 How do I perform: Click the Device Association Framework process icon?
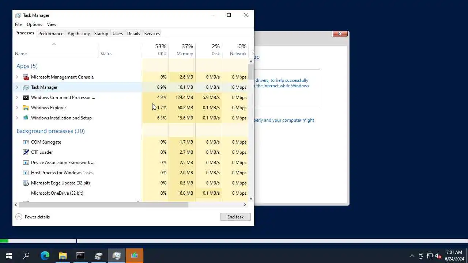(26, 163)
